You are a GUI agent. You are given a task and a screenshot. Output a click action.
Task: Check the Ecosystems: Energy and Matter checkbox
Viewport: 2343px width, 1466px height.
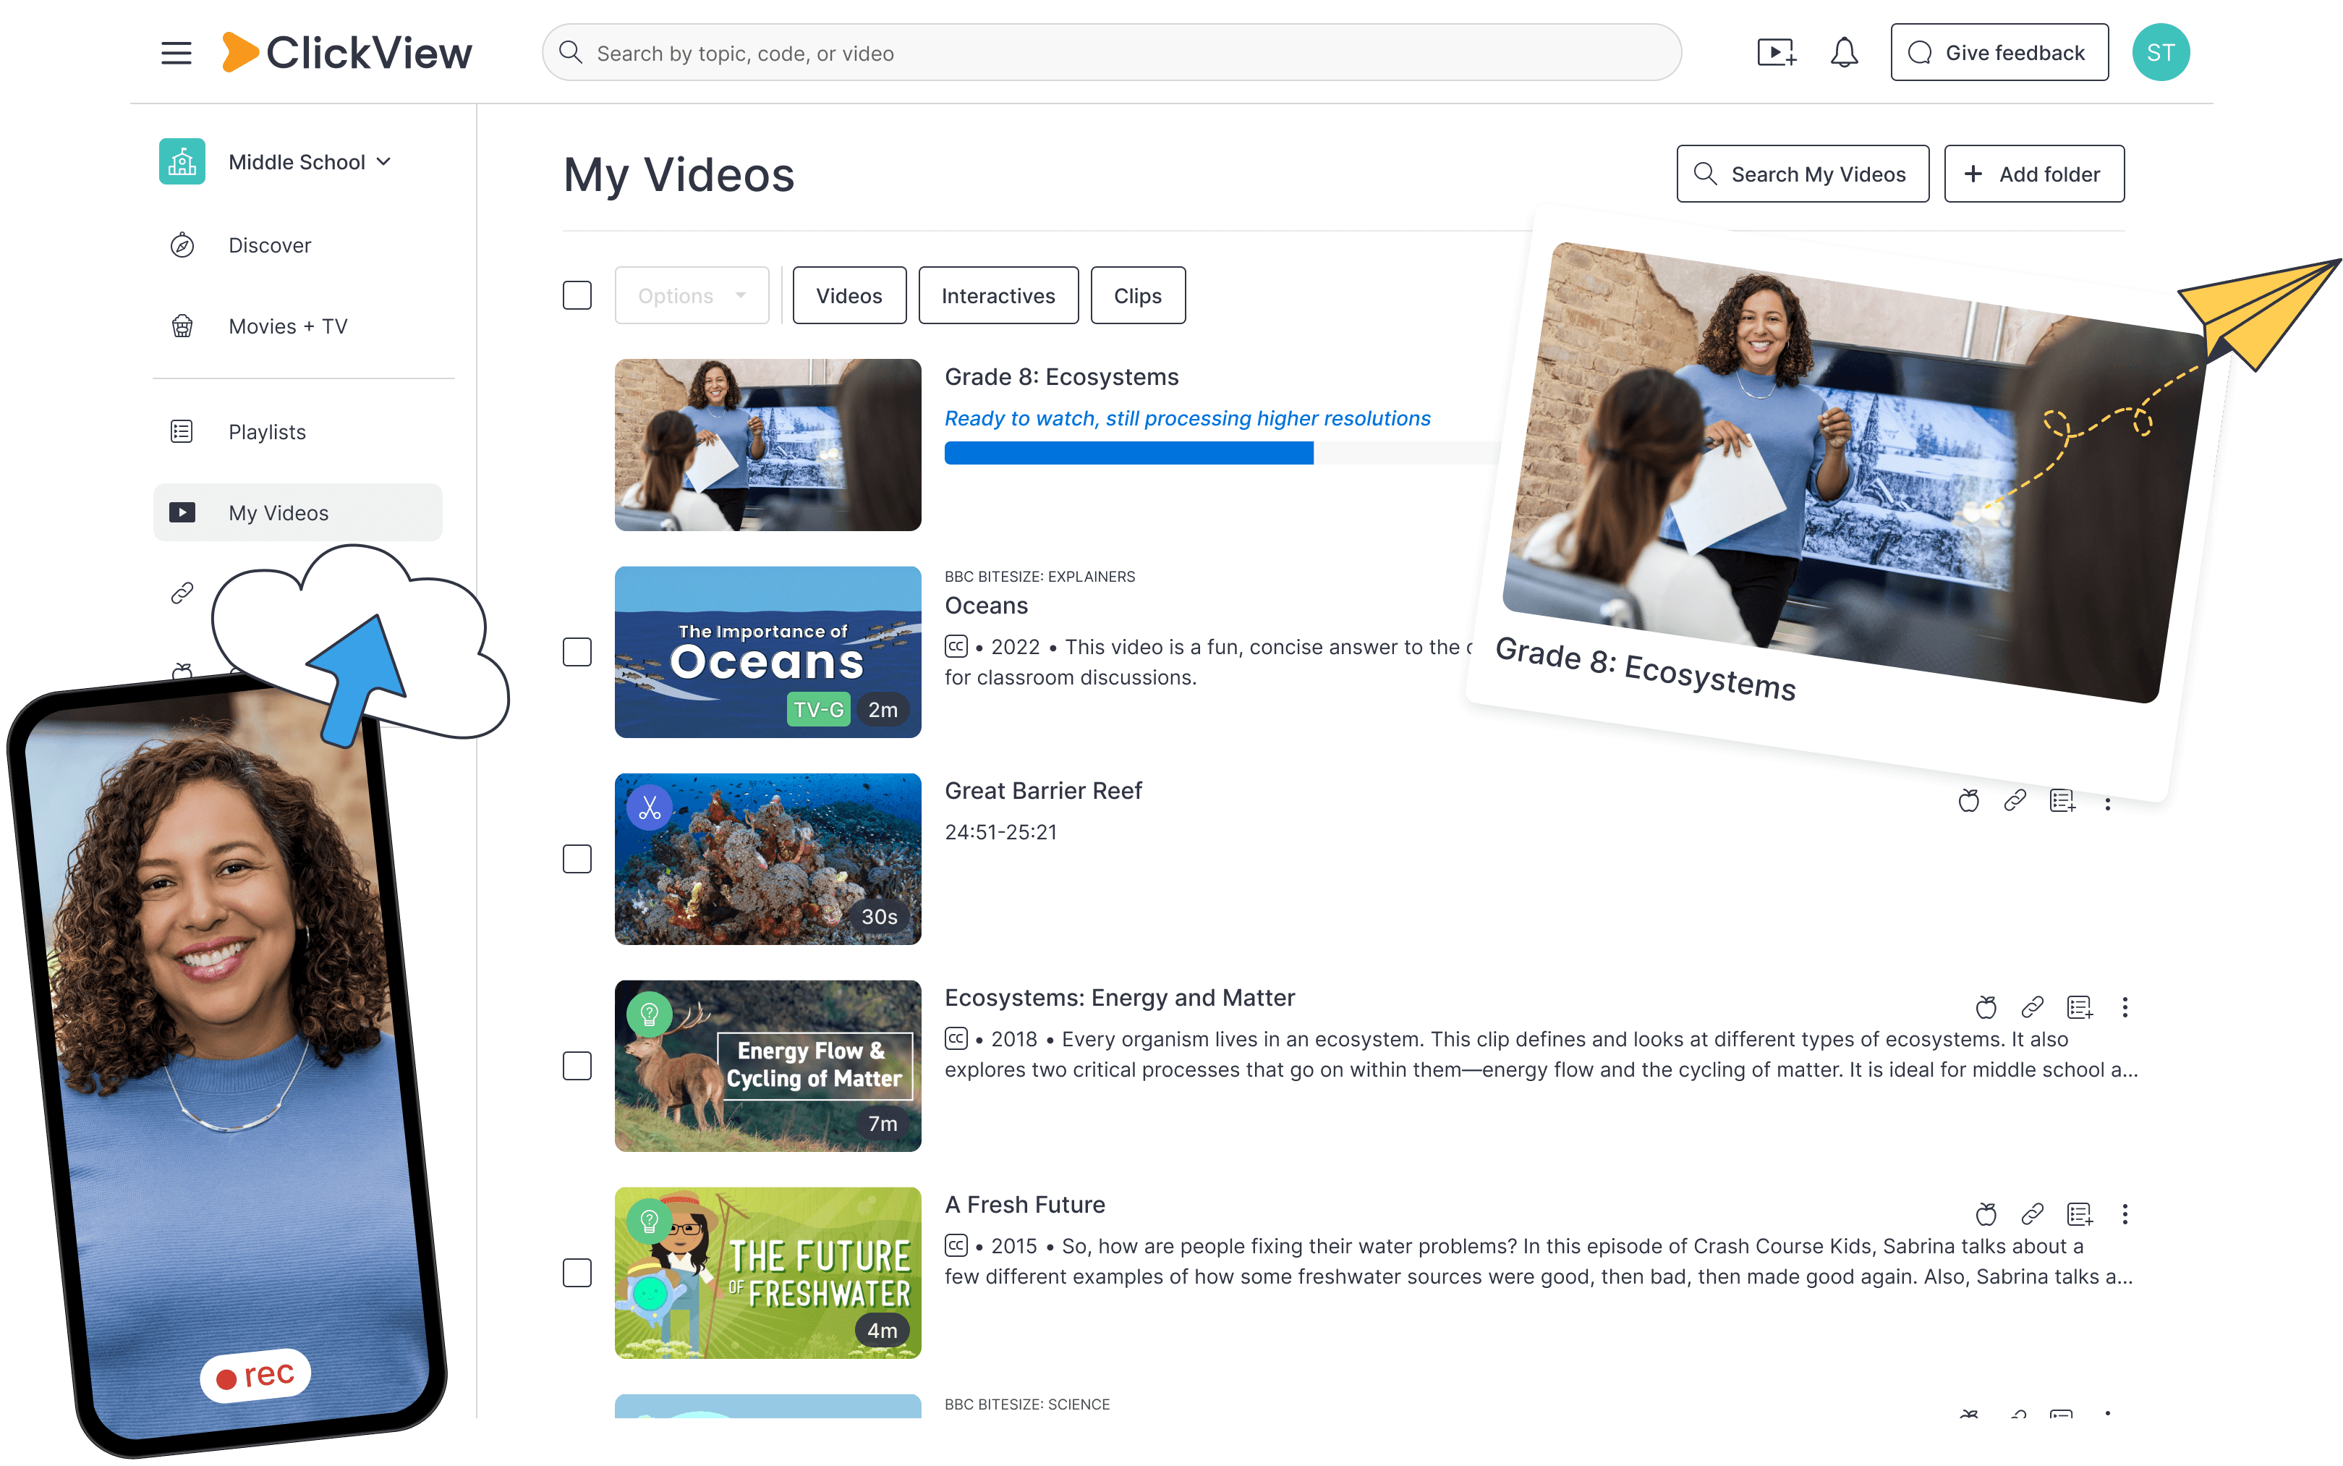(x=577, y=1066)
